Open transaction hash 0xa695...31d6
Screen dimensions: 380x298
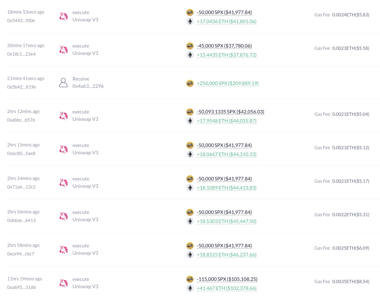point(22,287)
